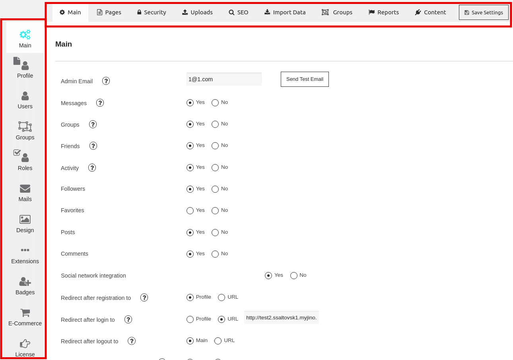This screenshot has height=360, width=513.
Task: Select the Users icon in the sidebar
Action: point(25,100)
